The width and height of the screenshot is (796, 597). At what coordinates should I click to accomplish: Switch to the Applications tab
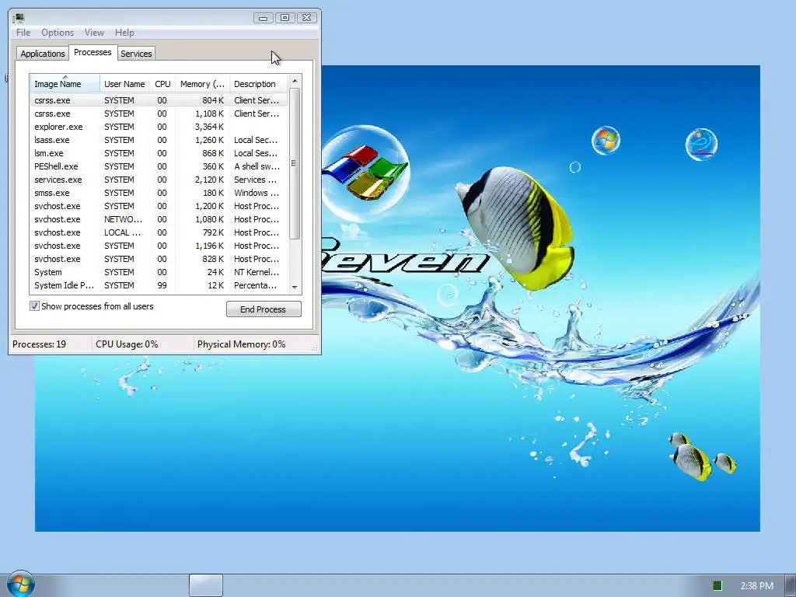43,54
